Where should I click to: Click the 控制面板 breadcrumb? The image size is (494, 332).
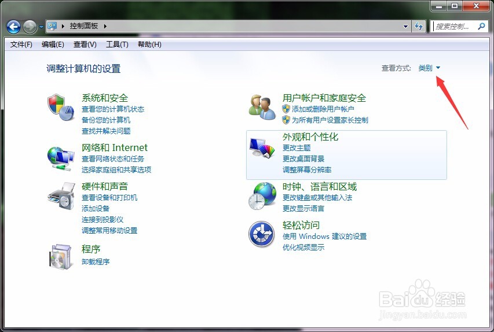tap(84, 26)
